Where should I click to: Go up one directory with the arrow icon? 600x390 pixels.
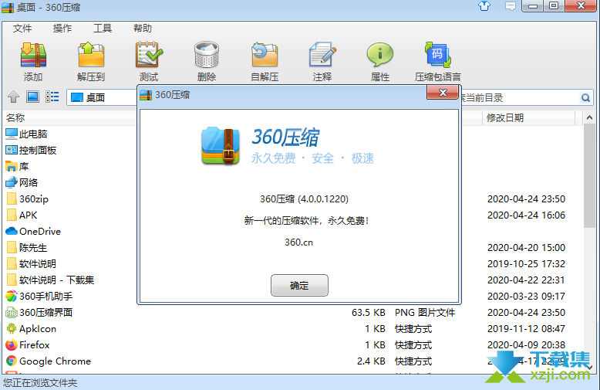click(13, 97)
